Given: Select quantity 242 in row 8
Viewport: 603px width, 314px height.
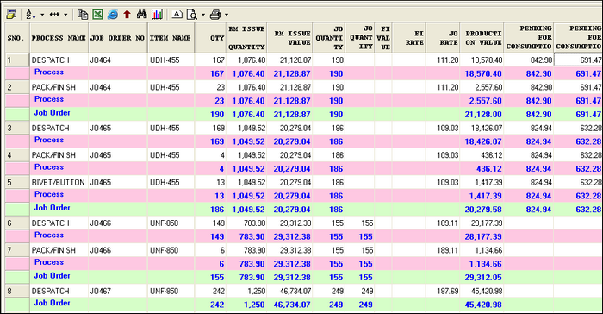Looking at the screenshot, I should (x=211, y=291).
